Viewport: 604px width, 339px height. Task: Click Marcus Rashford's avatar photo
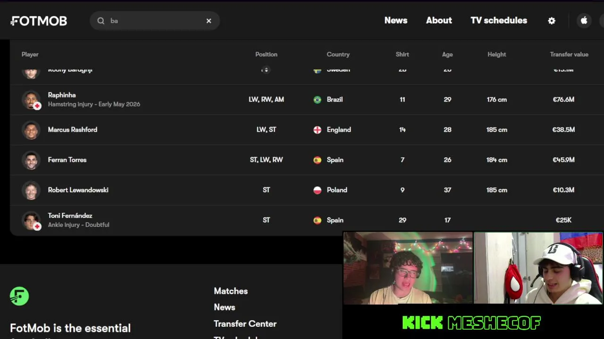(x=31, y=130)
